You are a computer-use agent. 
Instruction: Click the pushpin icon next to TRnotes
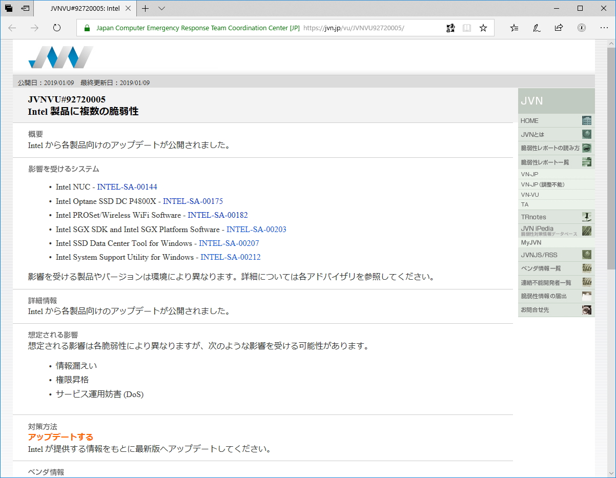point(586,216)
